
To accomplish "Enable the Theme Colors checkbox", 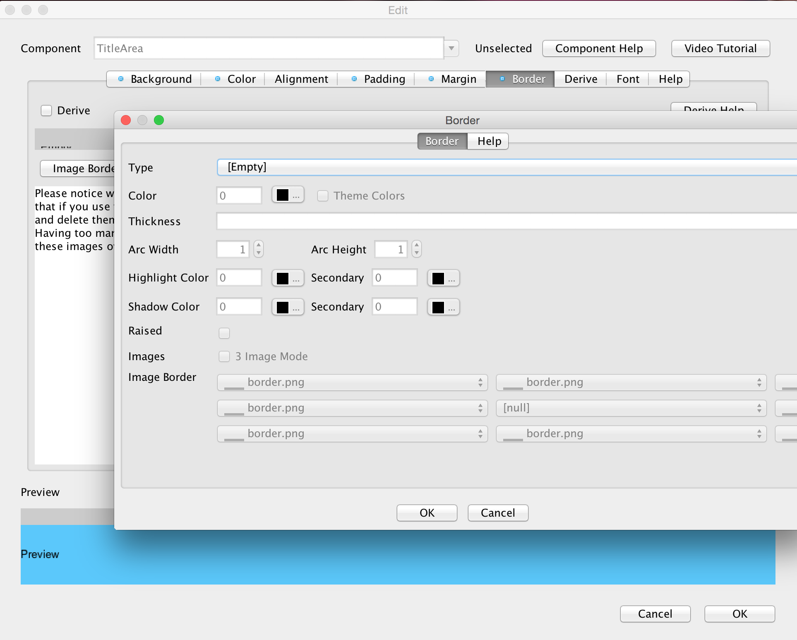I will (x=321, y=195).
